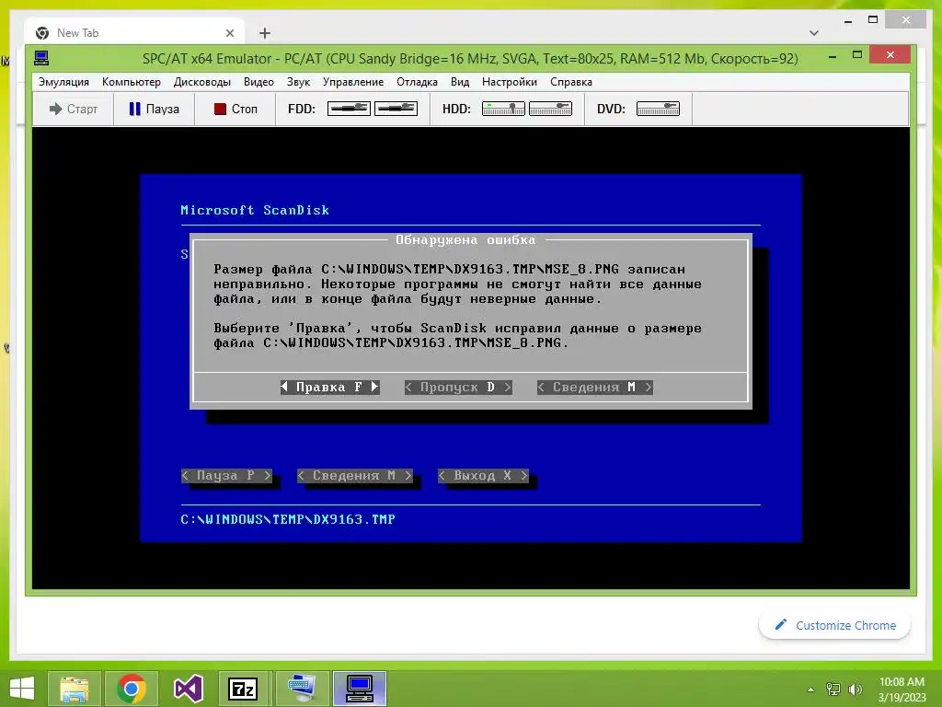942x707 pixels.
Task: Close the SPC/AT emulator window
Action: pyautogui.click(x=890, y=55)
